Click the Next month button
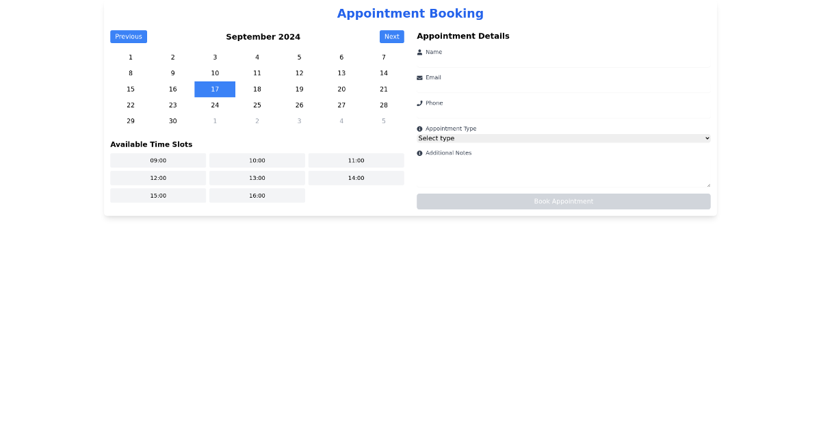The width and height of the screenshot is (821, 431). point(391,36)
